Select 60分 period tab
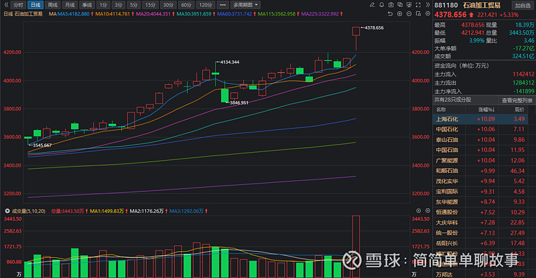Screen dimensions: 536x278 pos(186,5)
